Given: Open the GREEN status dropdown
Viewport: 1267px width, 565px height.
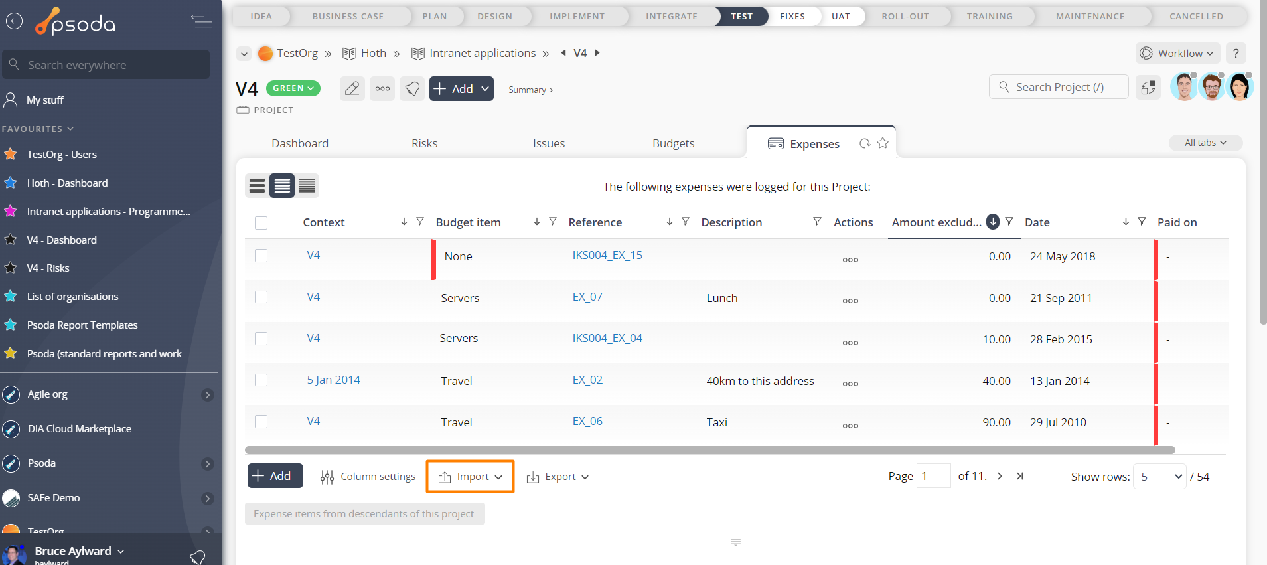Looking at the screenshot, I should point(293,88).
